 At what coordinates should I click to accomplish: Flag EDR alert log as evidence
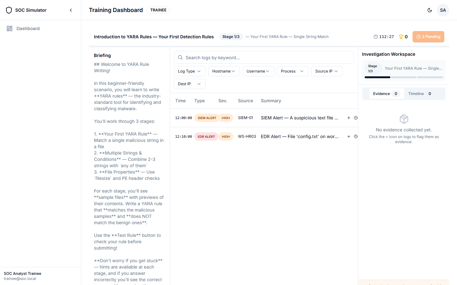tap(348, 136)
